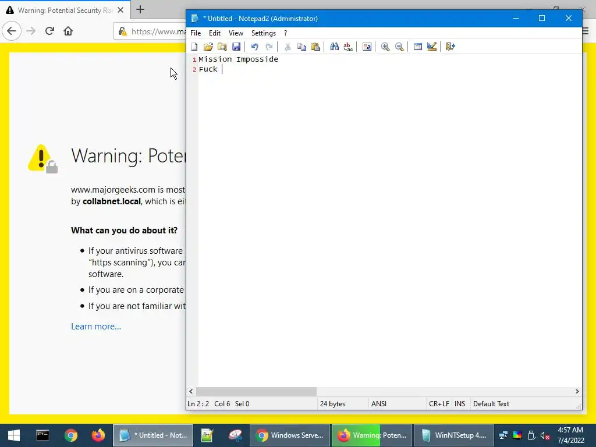Viewport: 596px width, 447px height.
Task: Click the snipping scissors taskbar icon
Action: click(235, 435)
